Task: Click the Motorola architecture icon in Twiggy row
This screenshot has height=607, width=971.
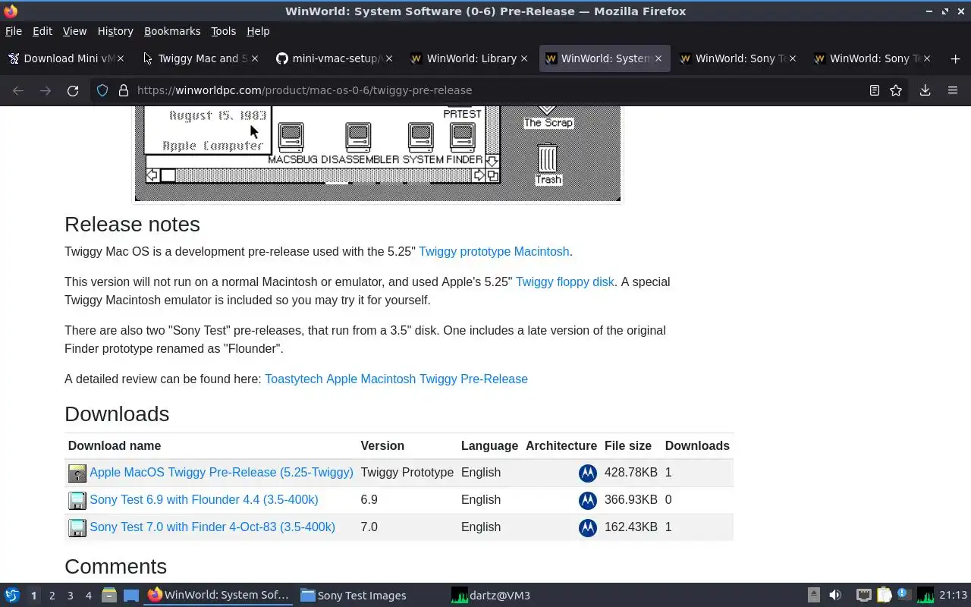Action: click(x=588, y=473)
